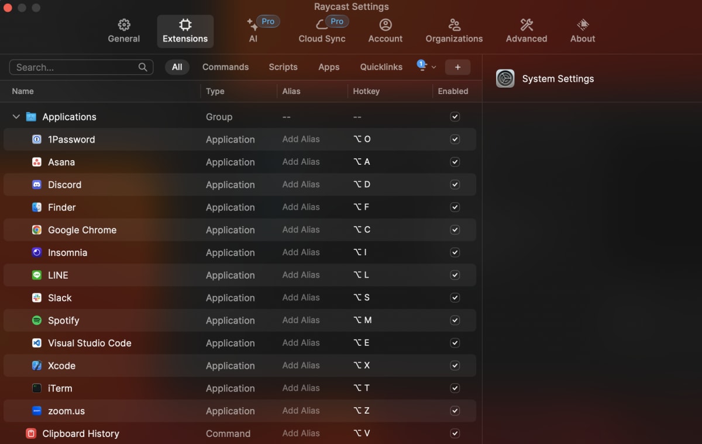Disable Google Chrome enabled checkbox

pos(455,230)
